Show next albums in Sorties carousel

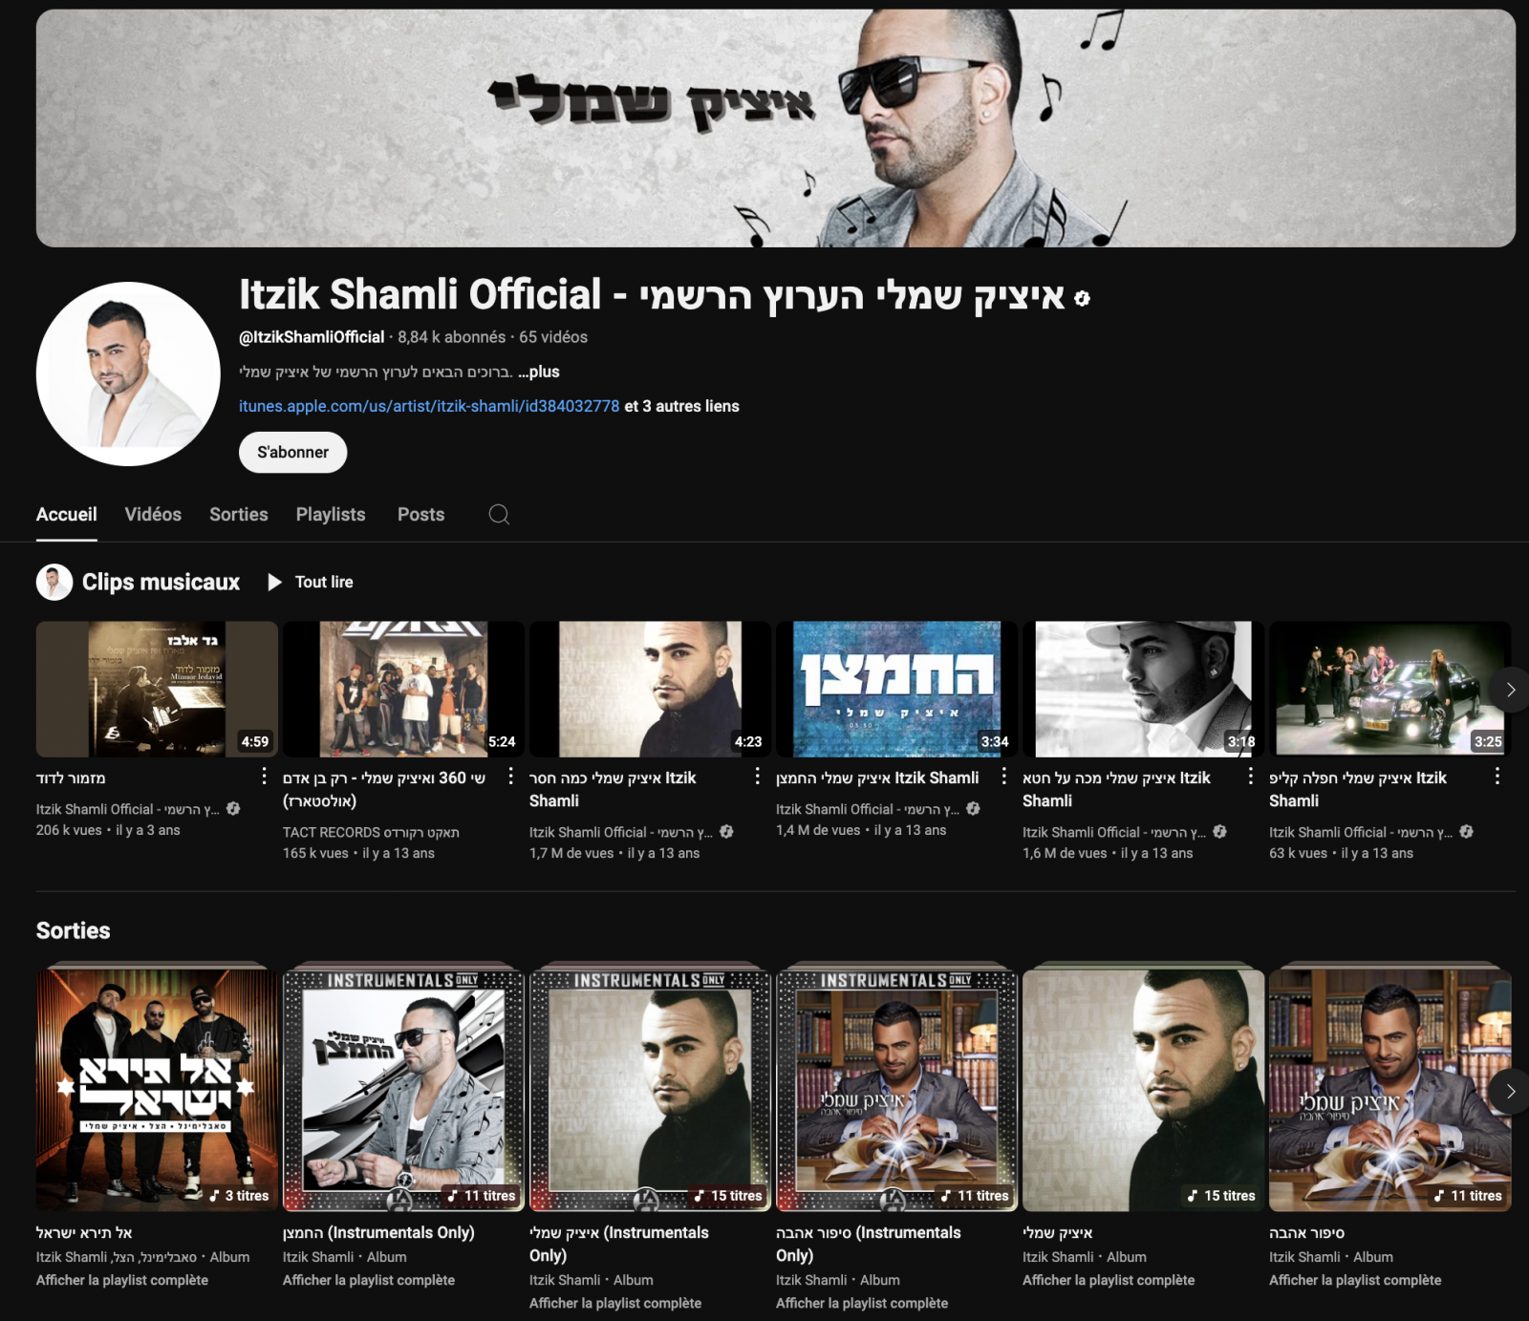[x=1510, y=1091]
